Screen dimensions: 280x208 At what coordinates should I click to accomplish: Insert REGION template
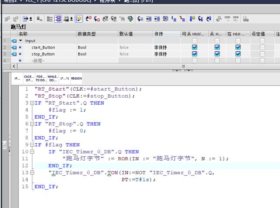pos(77,78)
